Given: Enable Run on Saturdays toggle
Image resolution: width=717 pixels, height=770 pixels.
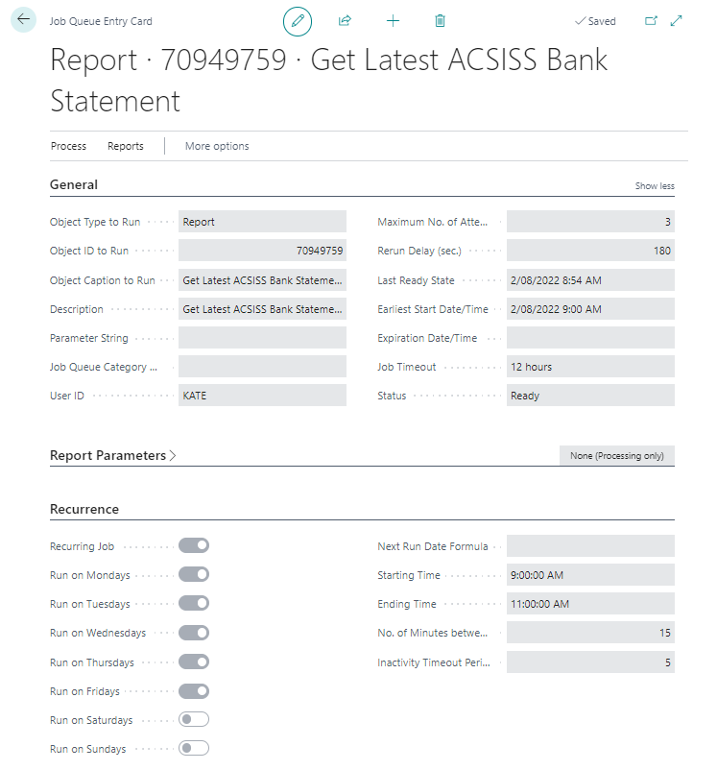Looking at the screenshot, I should point(194,720).
